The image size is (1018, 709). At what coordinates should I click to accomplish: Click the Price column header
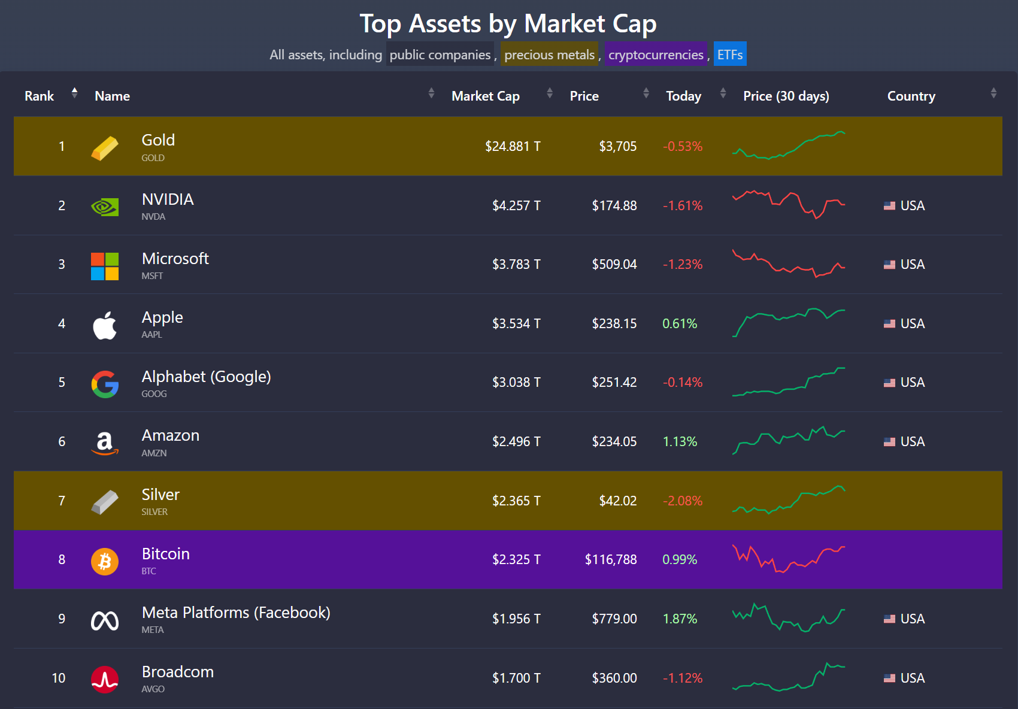[584, 96]
